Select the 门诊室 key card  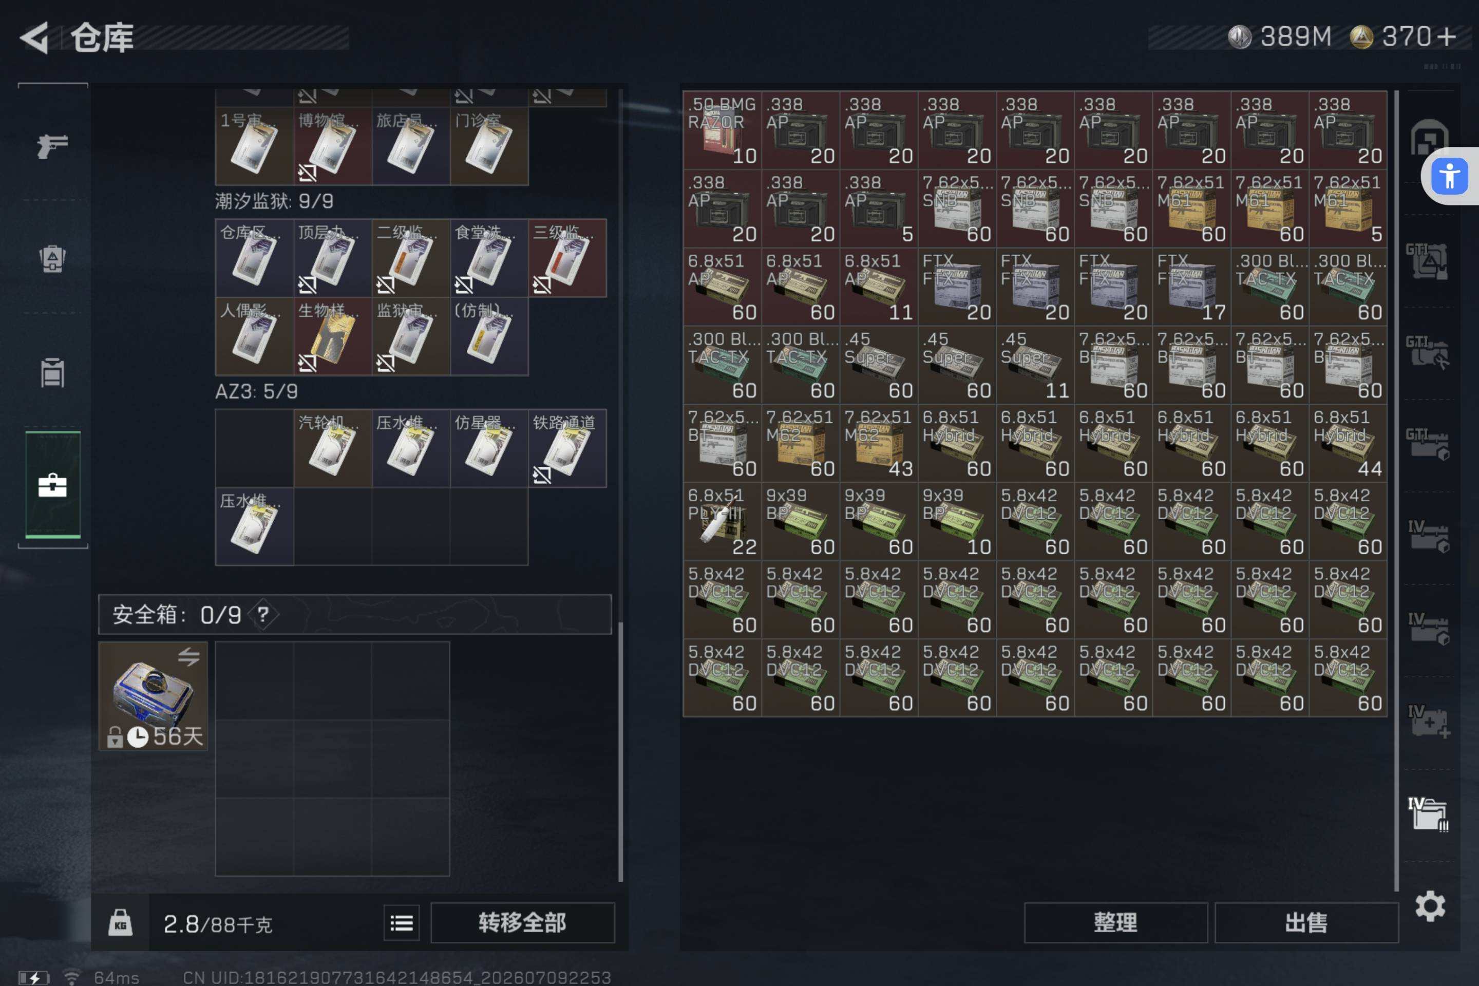(x=489, y=146)
